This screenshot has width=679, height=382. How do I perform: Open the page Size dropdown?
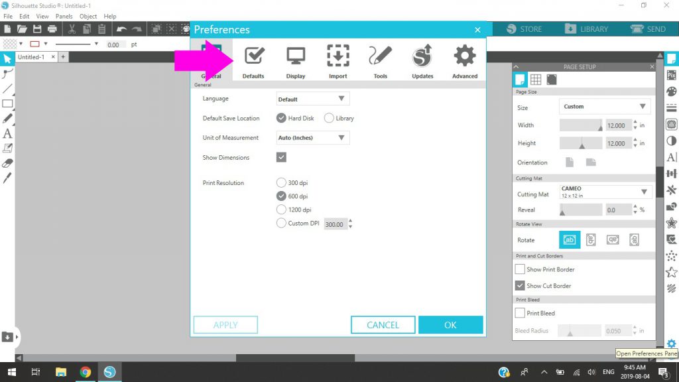(605, 107)
